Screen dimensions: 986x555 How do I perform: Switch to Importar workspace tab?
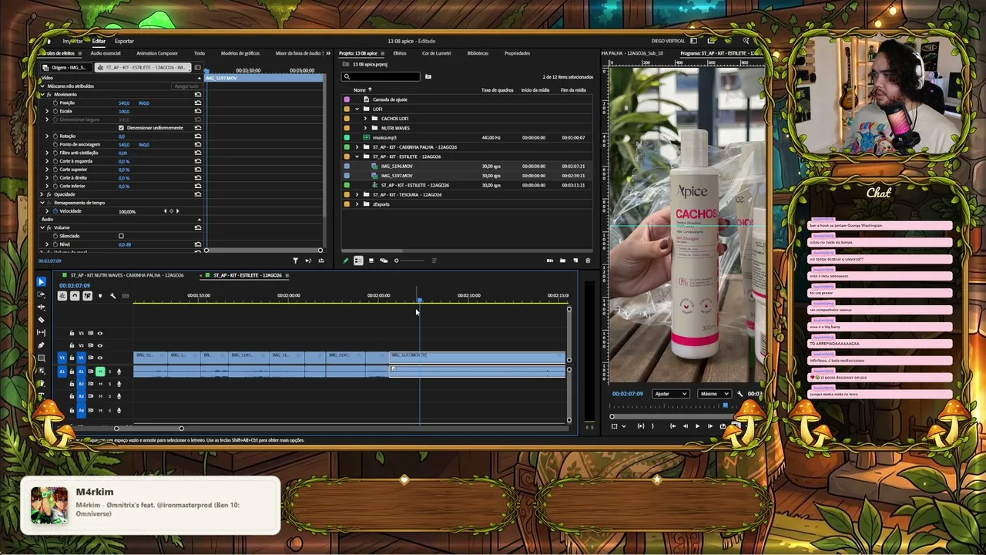click(72, 41)
